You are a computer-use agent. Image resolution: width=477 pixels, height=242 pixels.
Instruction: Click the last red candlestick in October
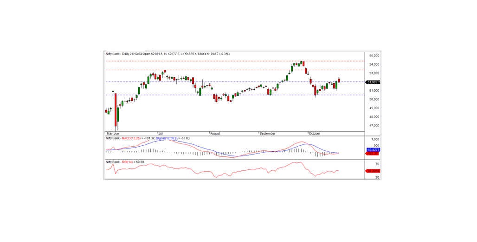click(339, 81)
